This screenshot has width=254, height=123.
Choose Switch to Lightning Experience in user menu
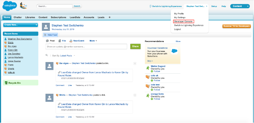click(x=189, y=25)
